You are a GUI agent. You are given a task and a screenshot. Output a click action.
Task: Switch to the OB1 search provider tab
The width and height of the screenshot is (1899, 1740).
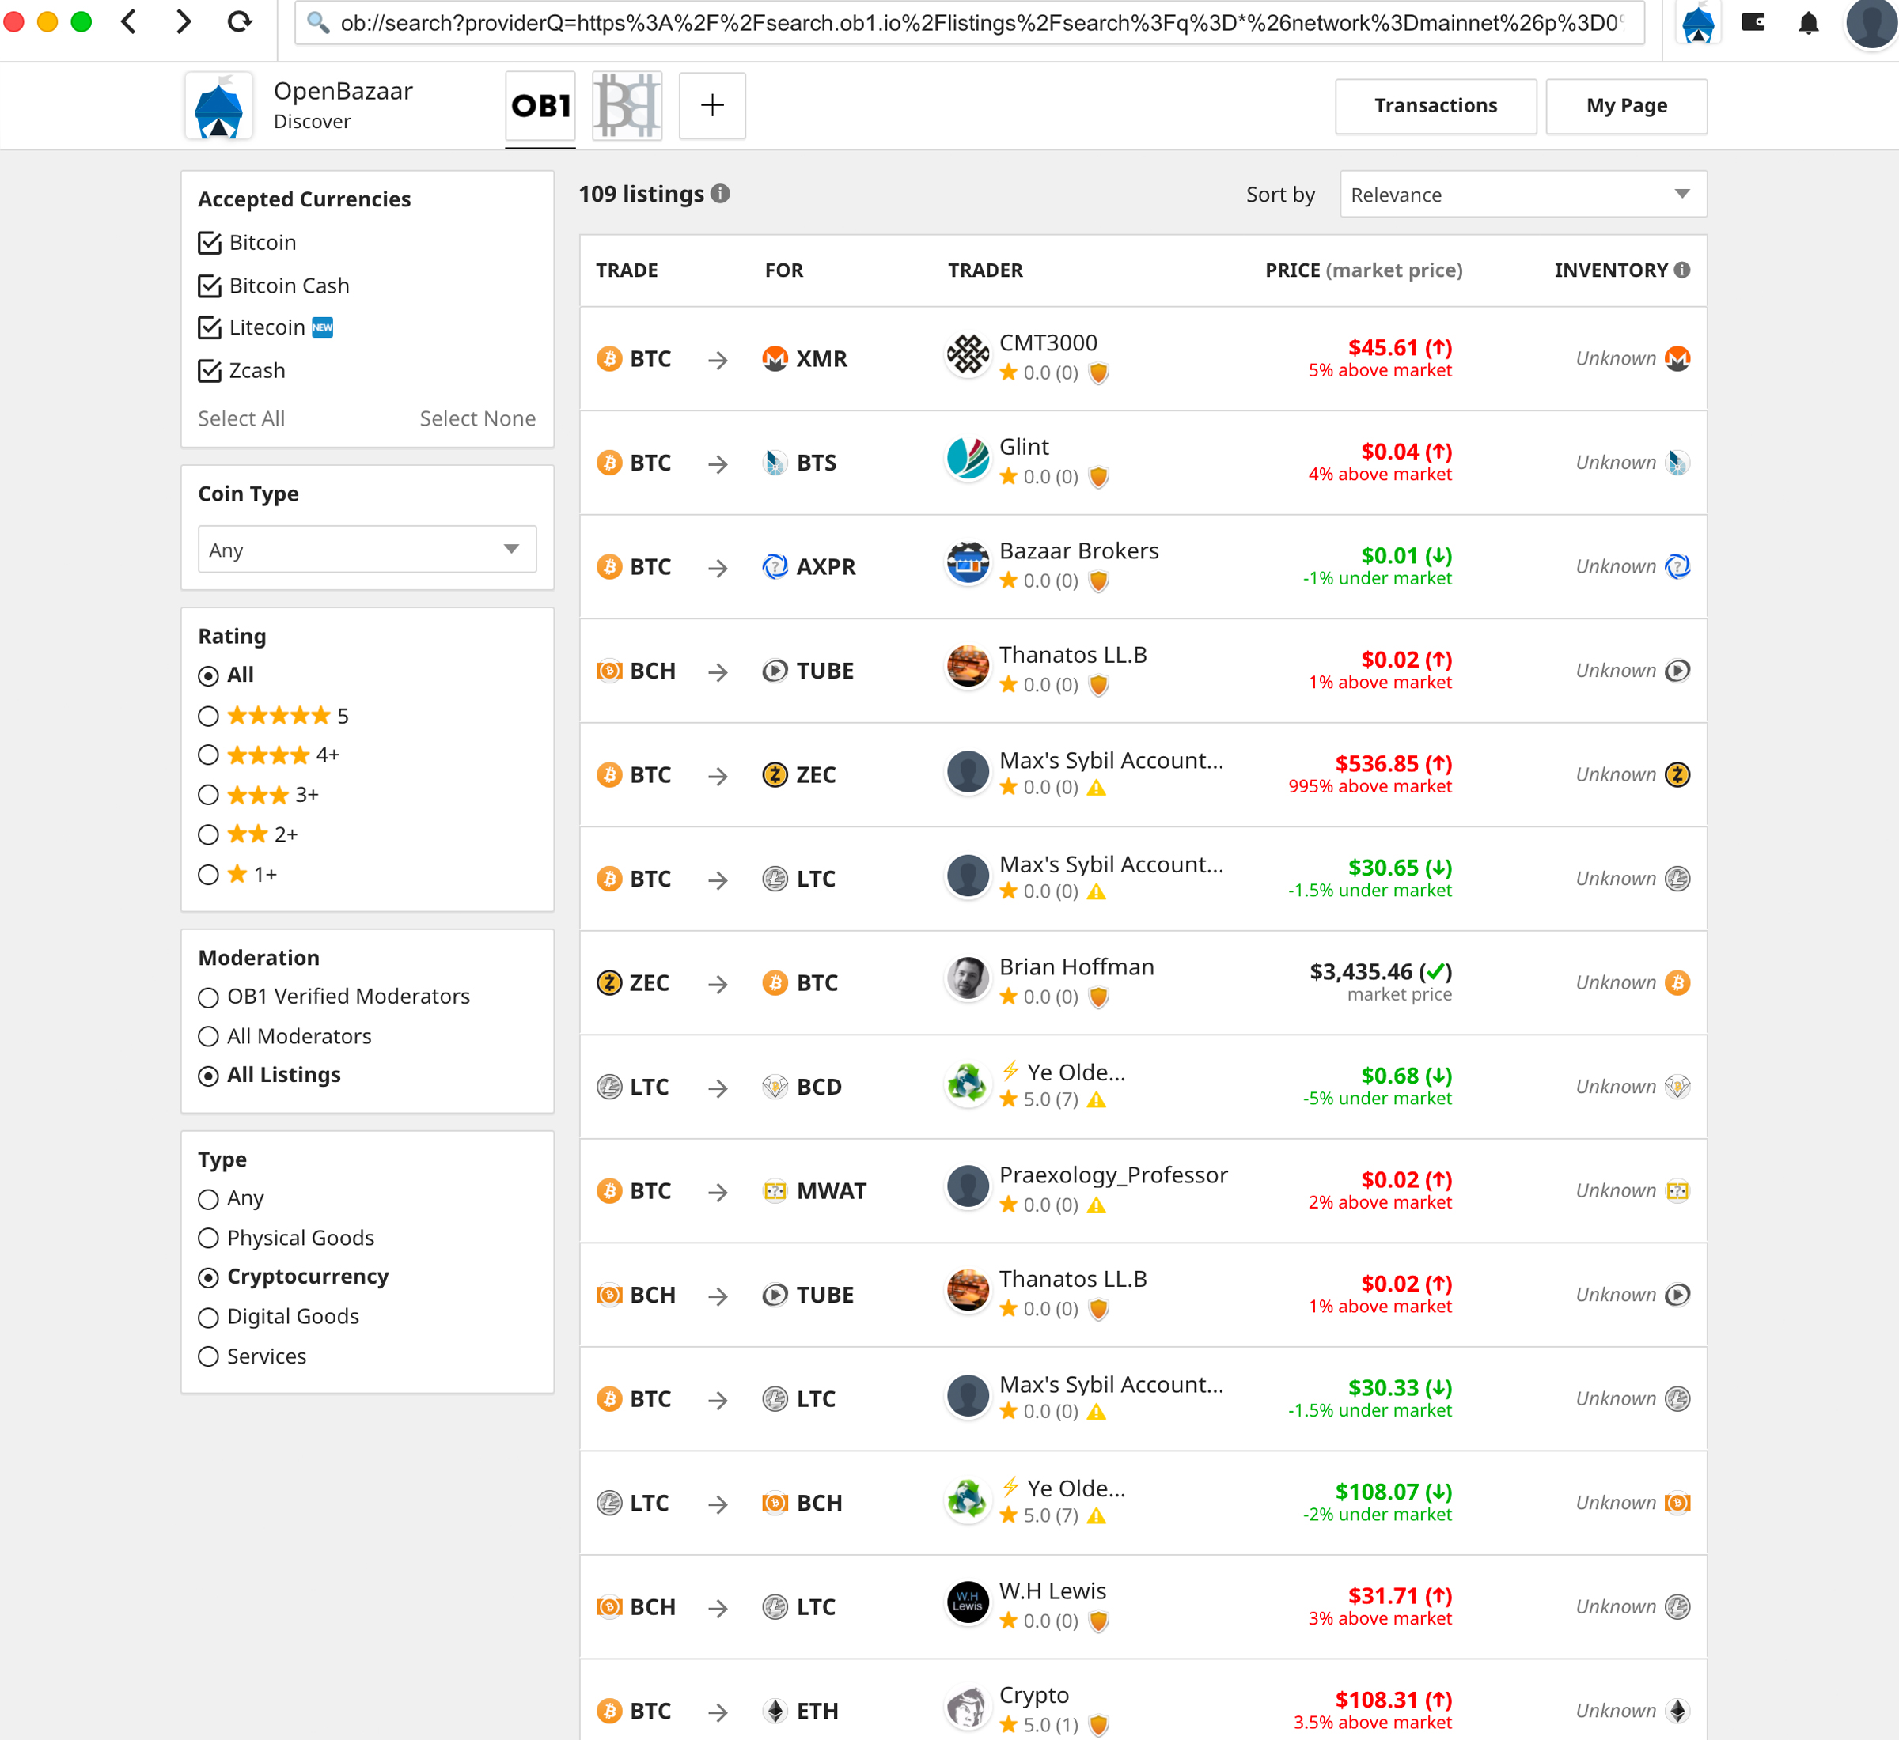click(x=540, y=105)
